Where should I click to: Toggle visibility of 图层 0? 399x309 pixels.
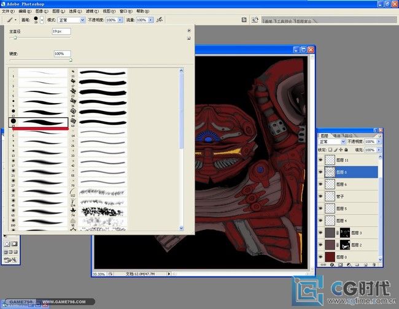click(320, 257)
